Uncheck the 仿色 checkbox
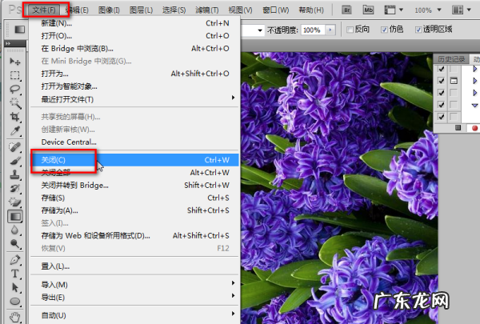 coord(384,30)
